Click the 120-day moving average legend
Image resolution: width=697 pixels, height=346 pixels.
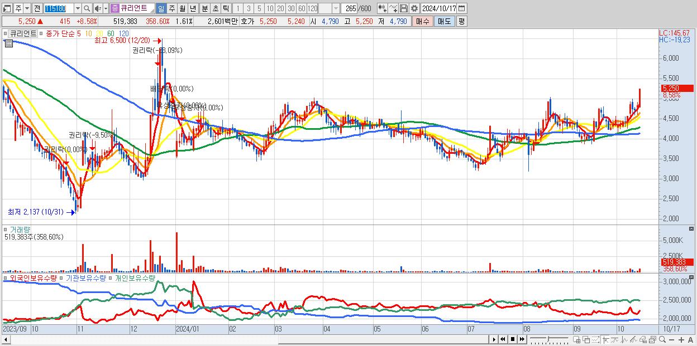[x=124, y=33]
